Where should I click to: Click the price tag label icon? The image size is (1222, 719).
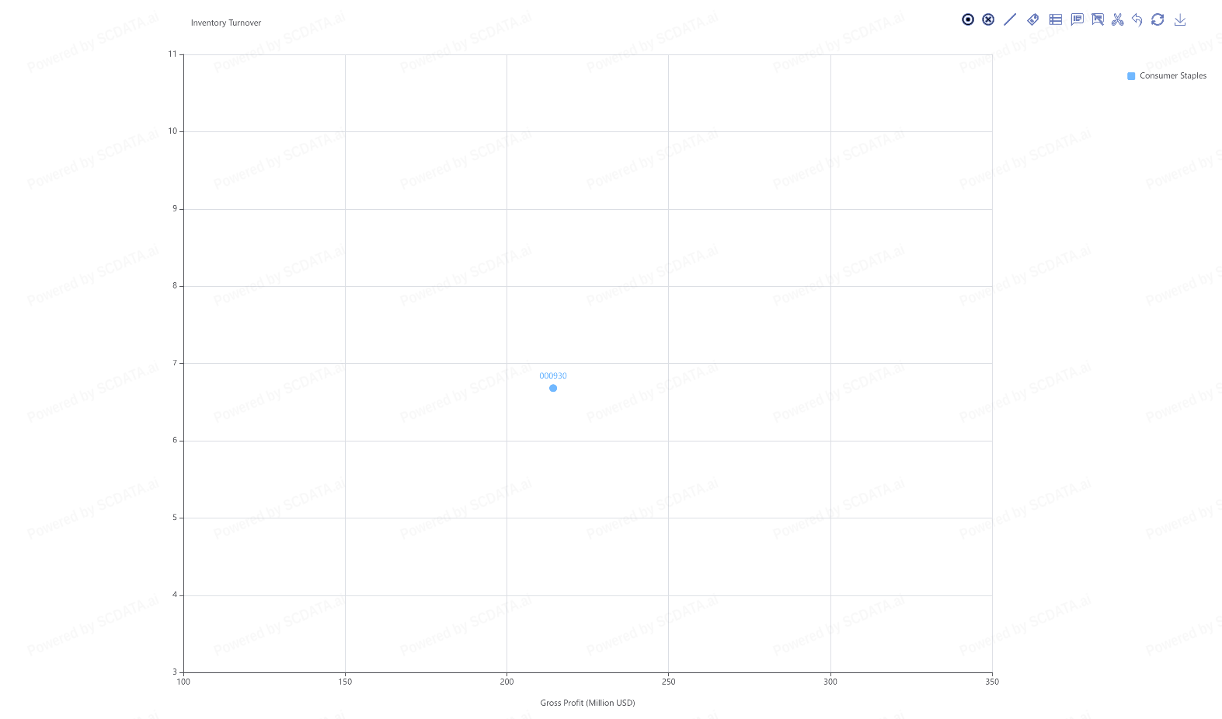pyautogui.click(x=1032, y=19)
